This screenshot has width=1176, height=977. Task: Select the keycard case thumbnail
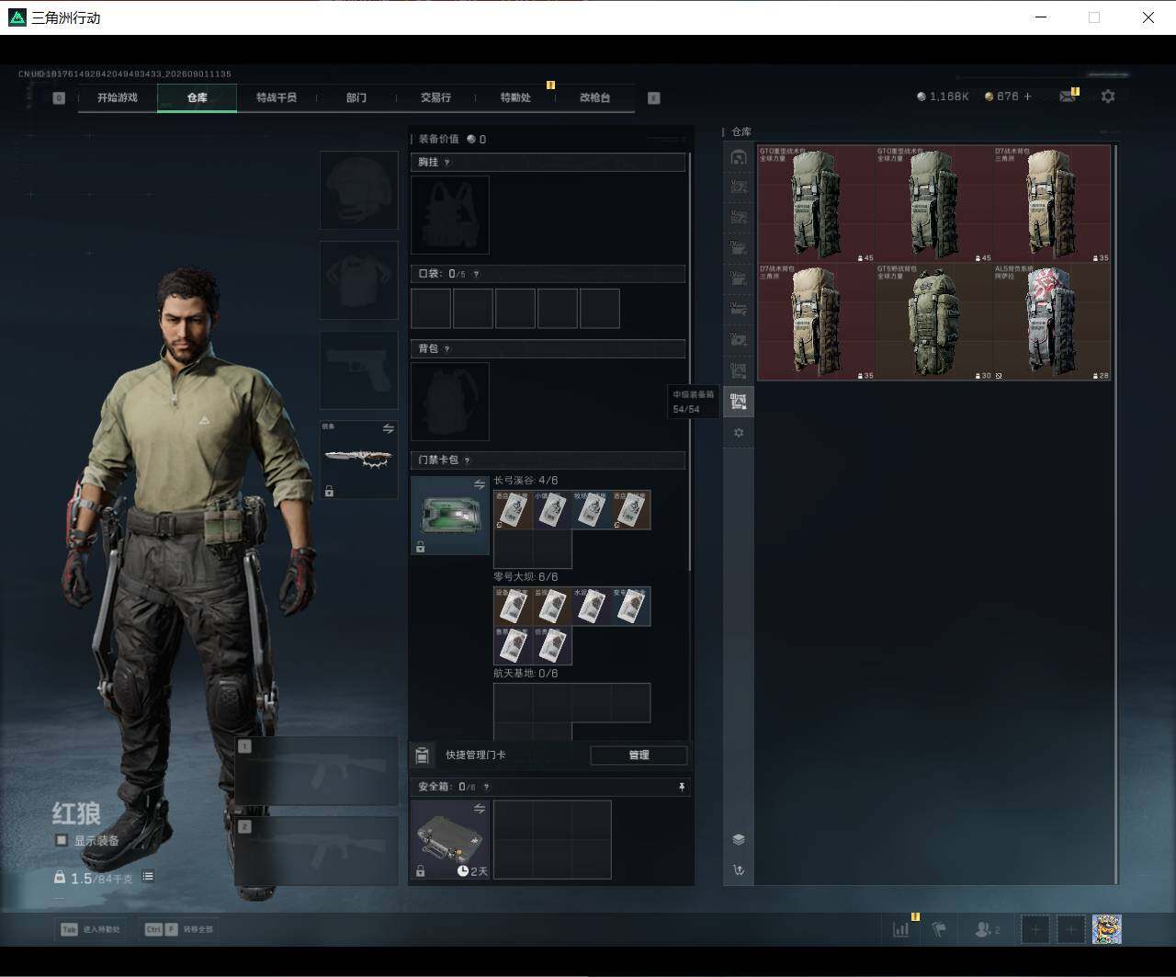(450, 516)
